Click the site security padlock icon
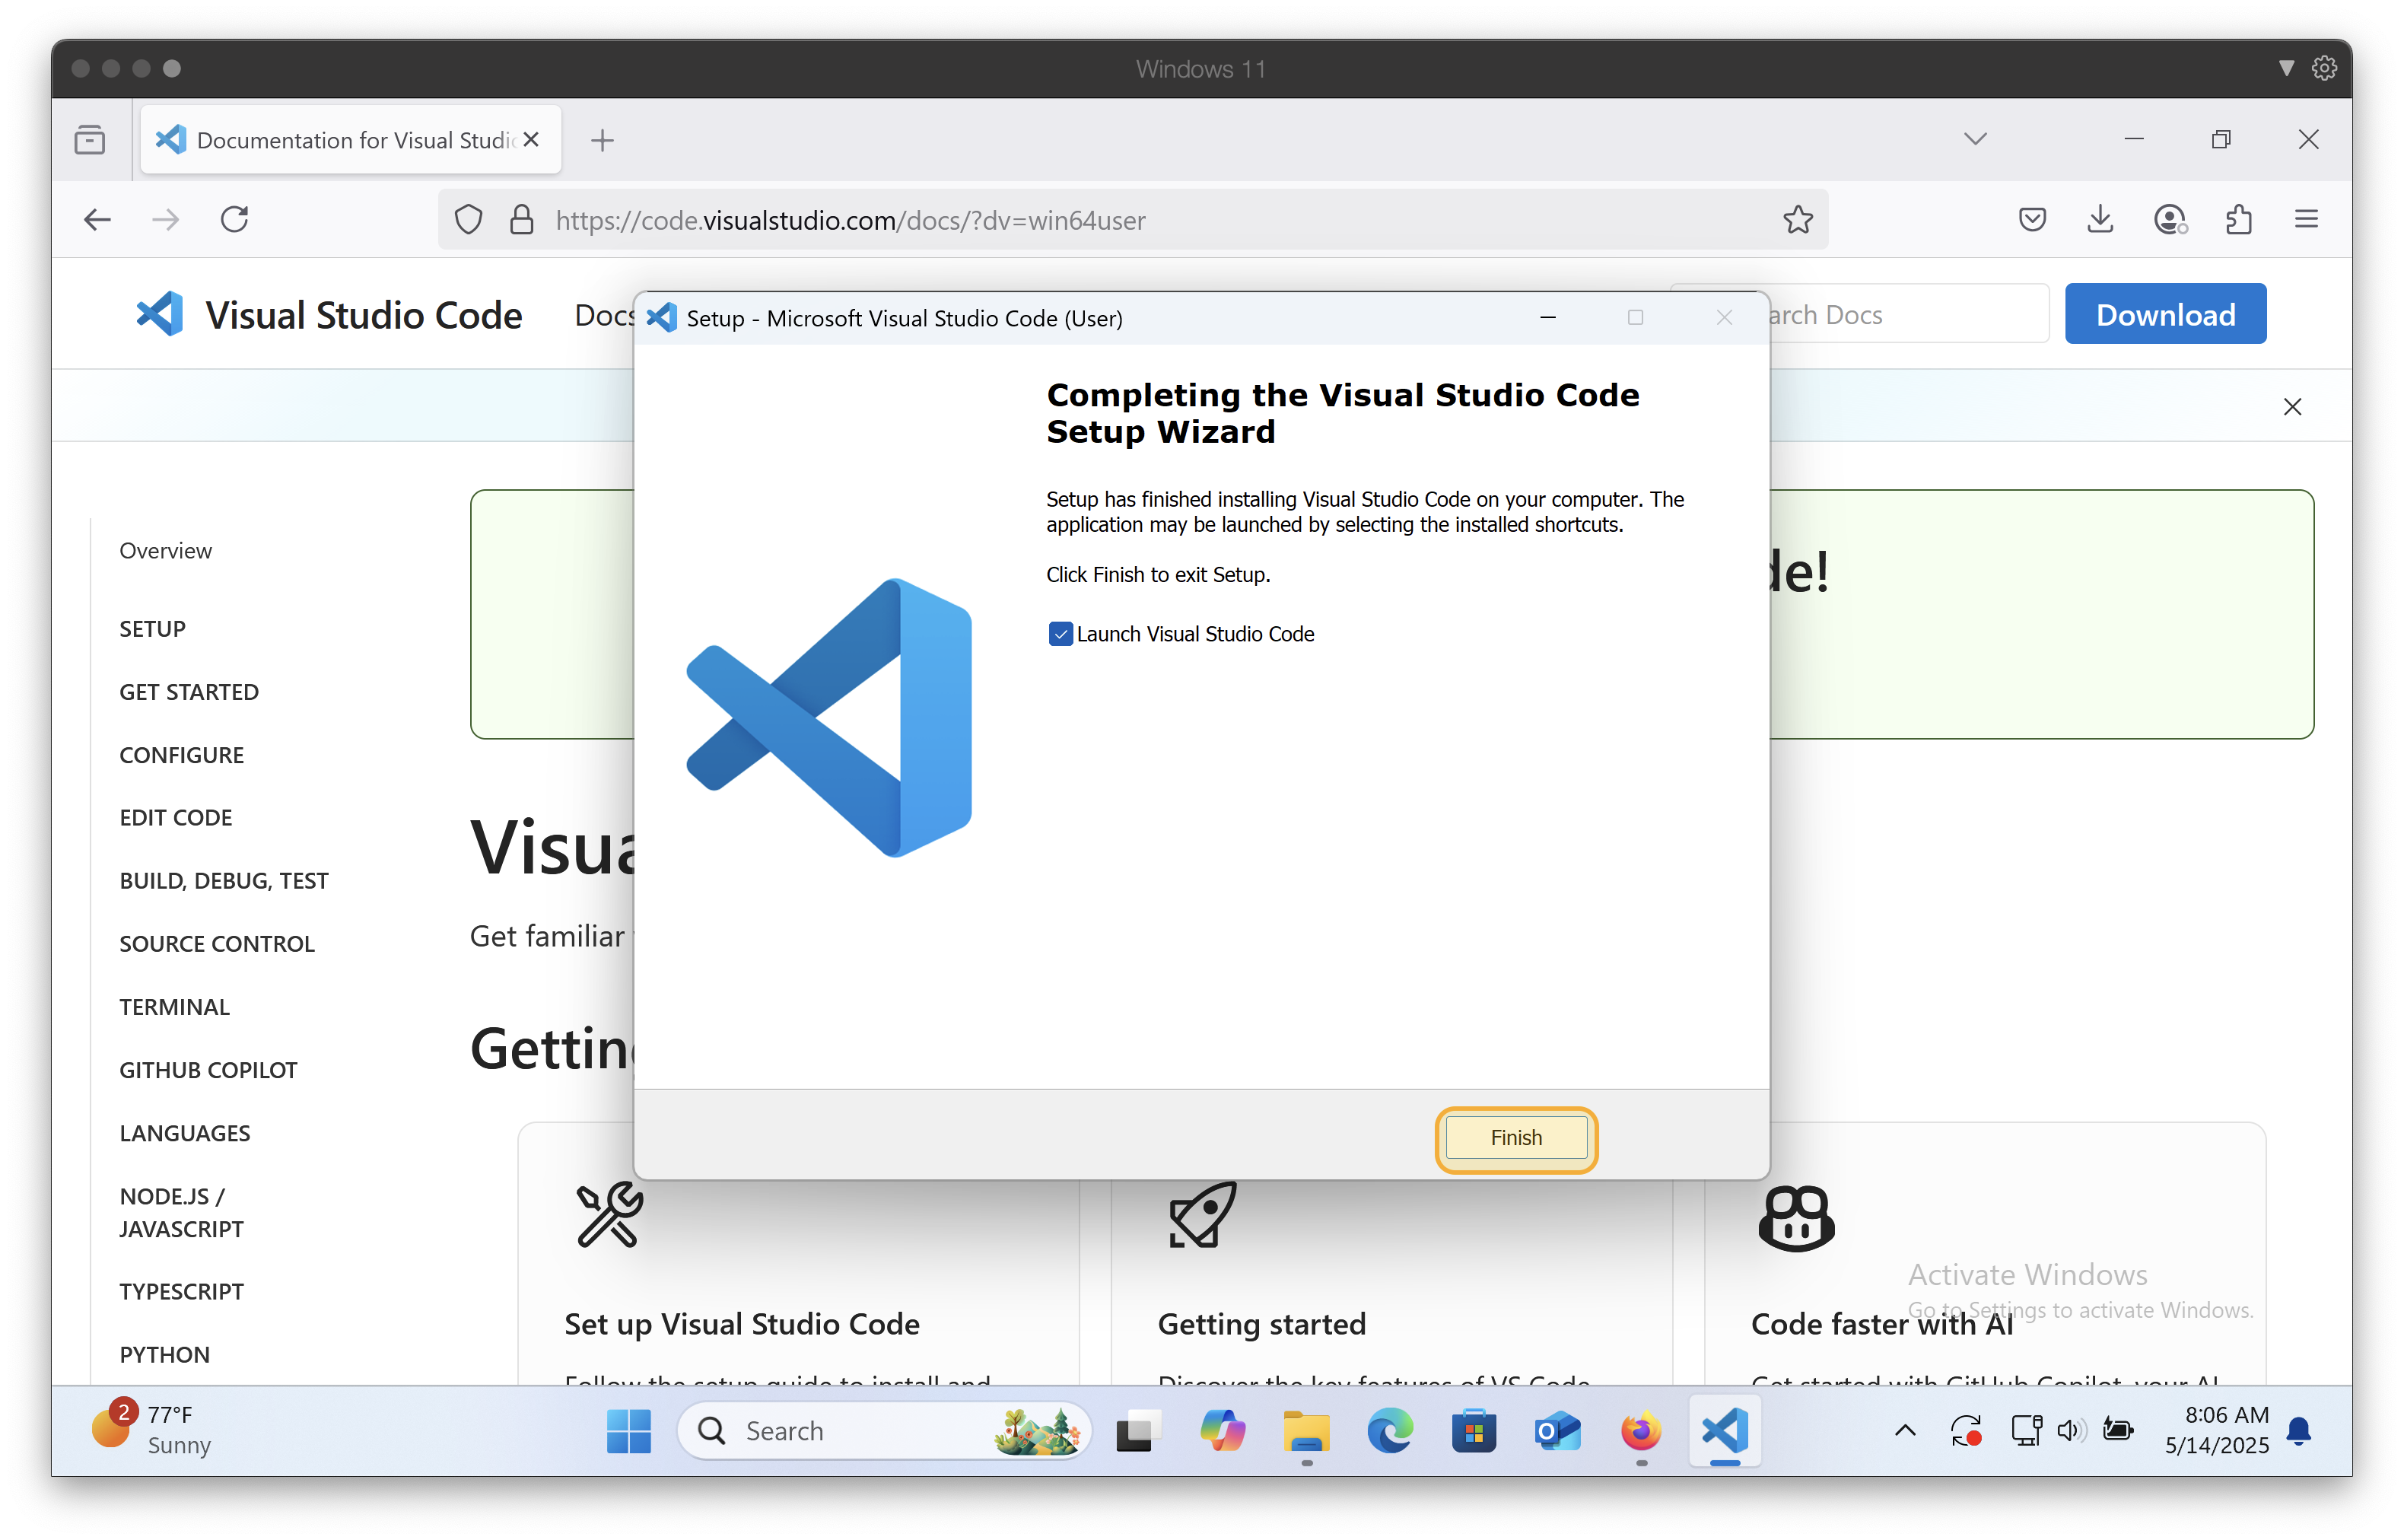Viewport: 2404px width, 1540px height. 521,220
